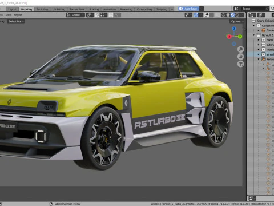Expand the interior collection arrow
Viewport: 274px width, 206px height.
tap(259, 50)
